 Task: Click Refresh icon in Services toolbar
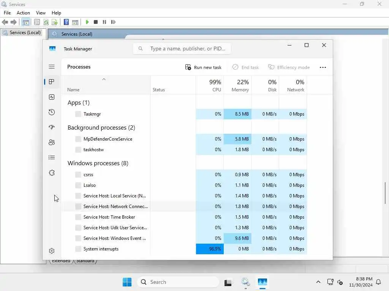46,22
